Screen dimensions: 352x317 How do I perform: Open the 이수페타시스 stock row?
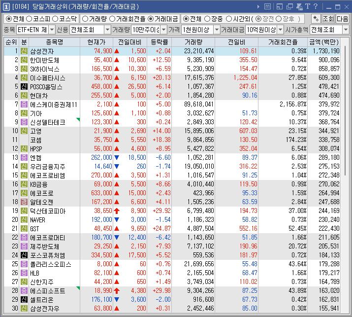coord(172,78)
